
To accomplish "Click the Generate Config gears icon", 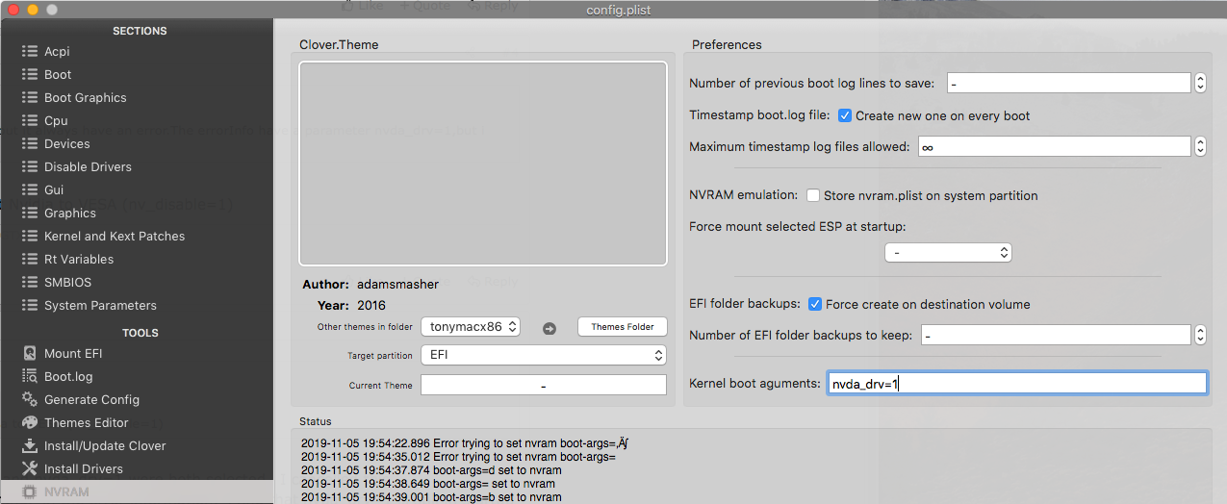I will coord(29,399).
